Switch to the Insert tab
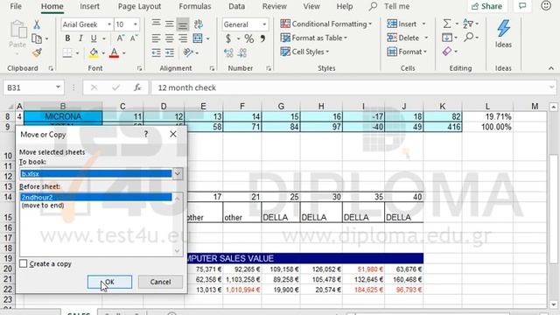 point(89,6)
